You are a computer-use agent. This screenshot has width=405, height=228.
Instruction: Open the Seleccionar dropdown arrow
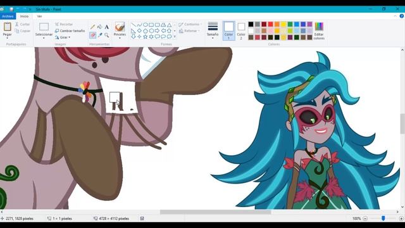click(x=44, y=38)
